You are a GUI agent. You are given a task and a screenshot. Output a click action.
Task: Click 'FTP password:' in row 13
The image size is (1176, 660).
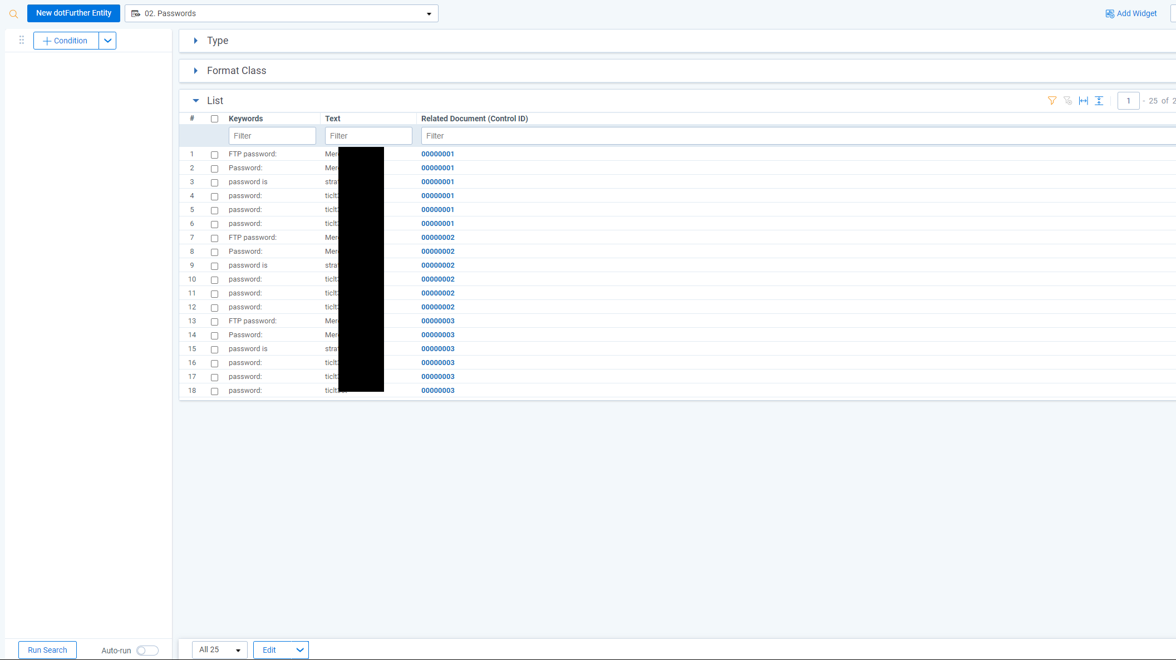point(252,321)
